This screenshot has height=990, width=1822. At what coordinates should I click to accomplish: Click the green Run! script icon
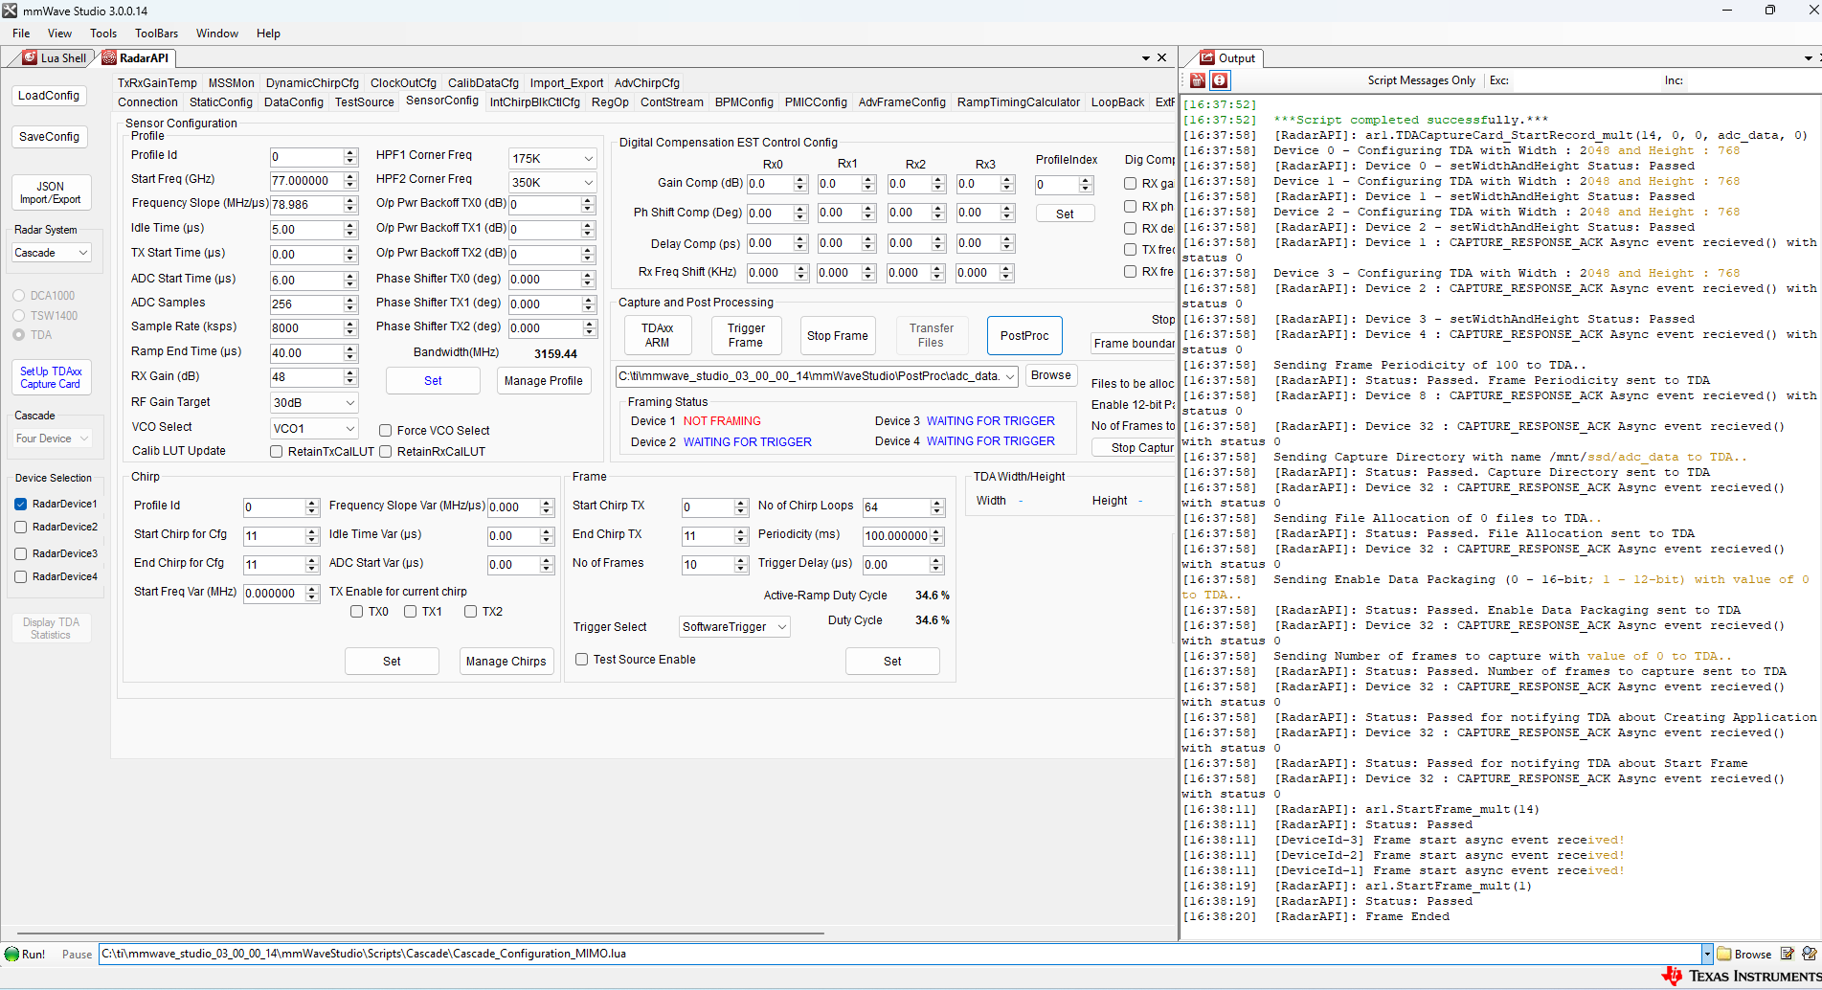12,954
